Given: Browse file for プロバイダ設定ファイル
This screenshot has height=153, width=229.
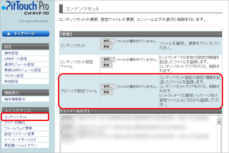Looking at the screenshot, I should [108, 86].
